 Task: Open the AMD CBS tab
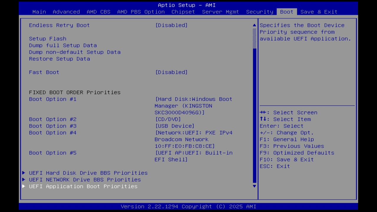[98, 12]
